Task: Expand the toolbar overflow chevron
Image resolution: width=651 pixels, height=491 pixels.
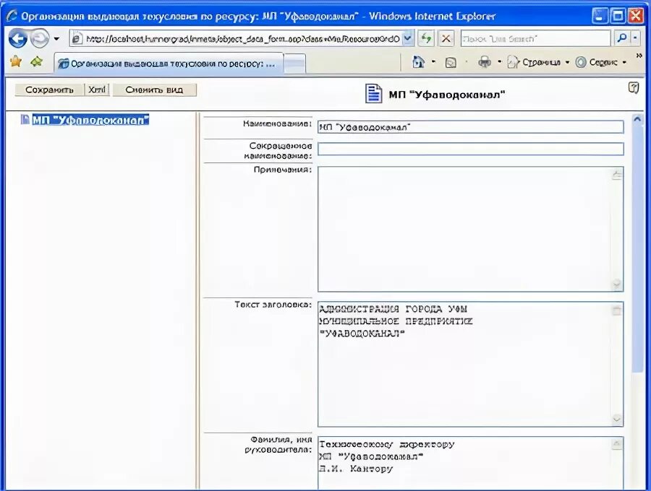Action: tap(639, 55)
